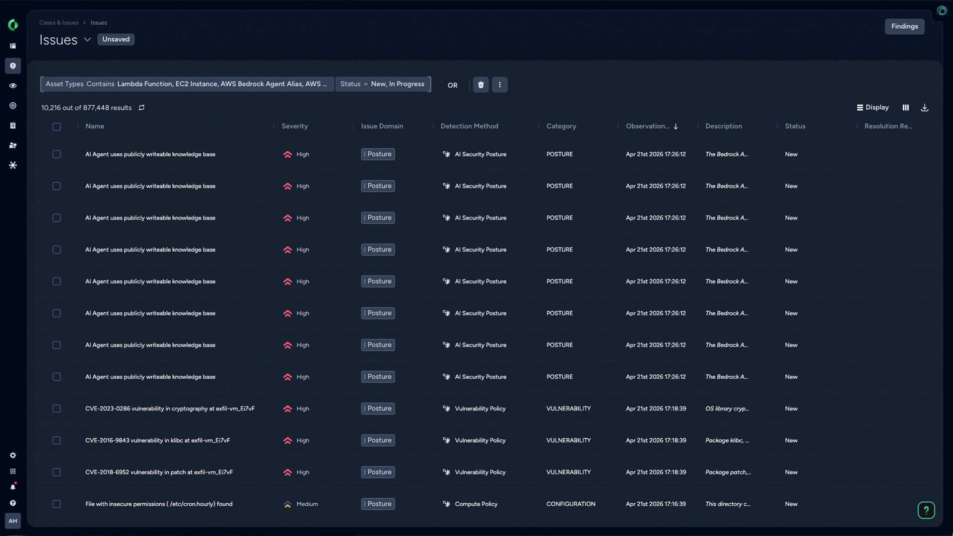The image size is (953, 536).
Task: Open File with insecure permissions issue
Action: (159, 504)
